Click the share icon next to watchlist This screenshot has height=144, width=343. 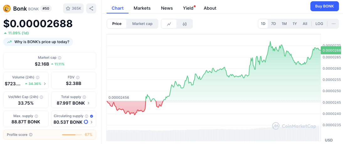pyautogui.click(x=91, y=8)
